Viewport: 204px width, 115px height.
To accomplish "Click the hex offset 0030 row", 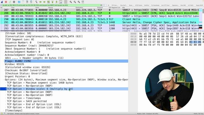I will 134,42.
